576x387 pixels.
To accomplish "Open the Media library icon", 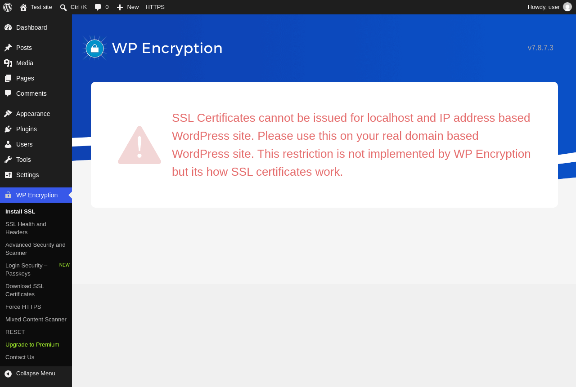I will [8, 63].
